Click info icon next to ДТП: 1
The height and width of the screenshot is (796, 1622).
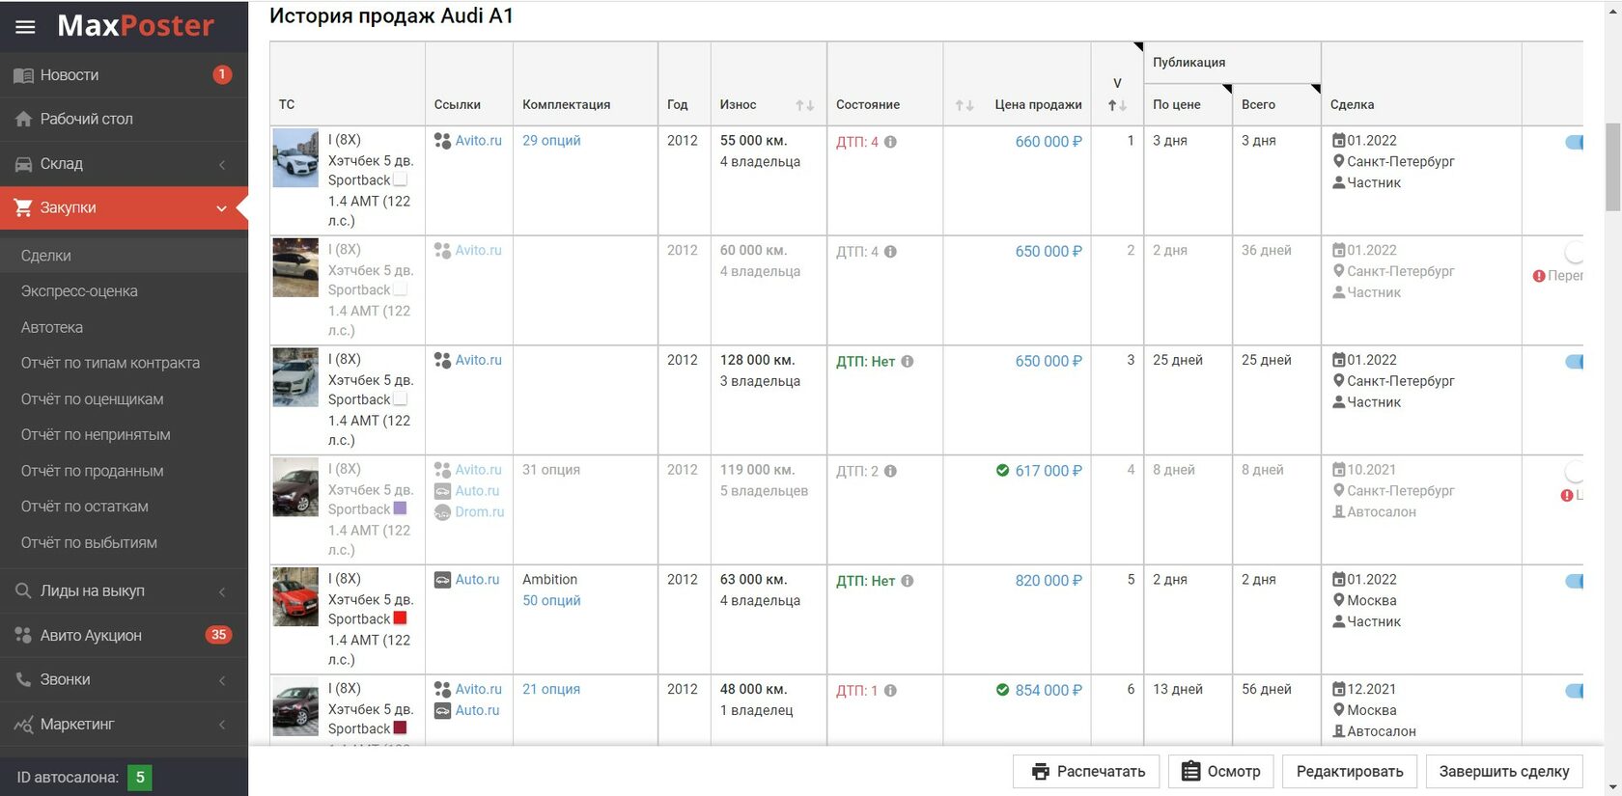890,691
